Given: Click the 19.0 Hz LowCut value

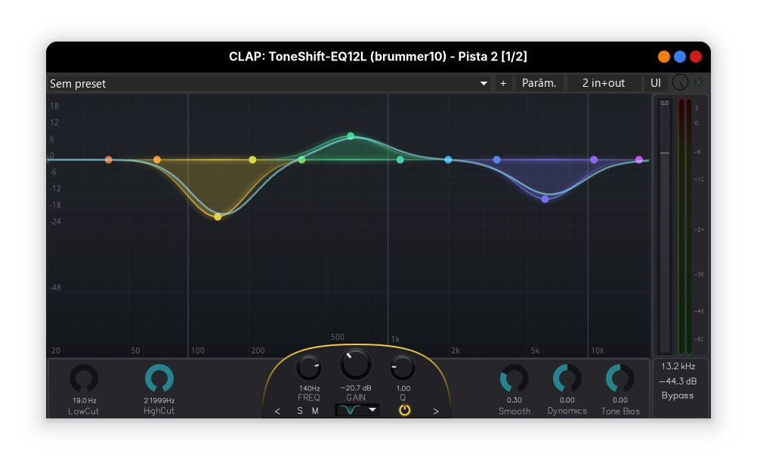Looking at the screenshot, I should [85, 400].
